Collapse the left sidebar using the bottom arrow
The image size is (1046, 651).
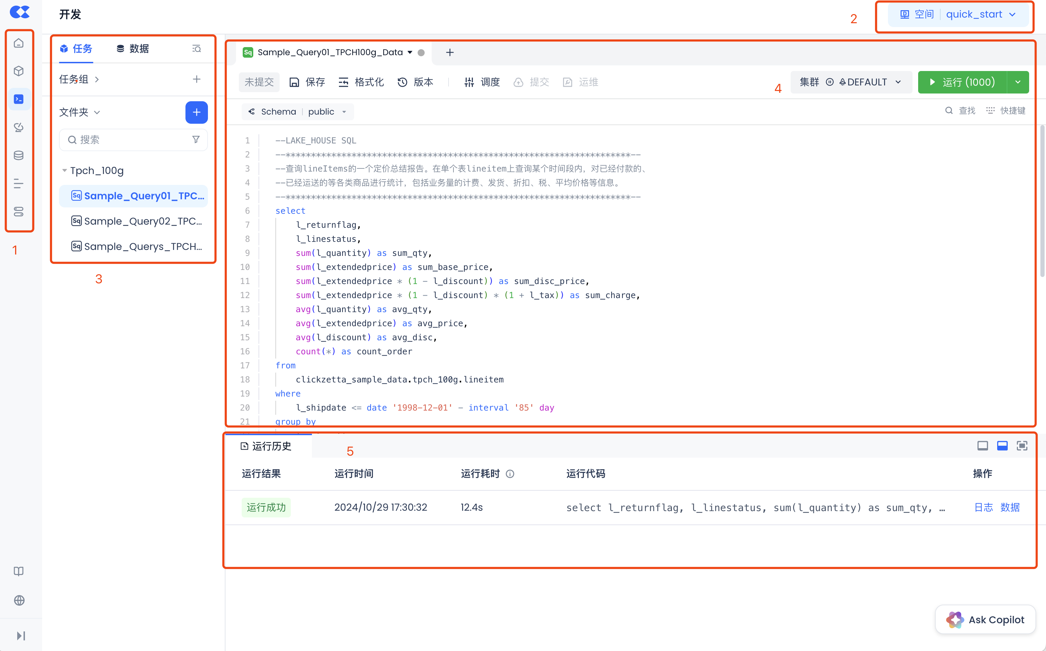point(20,636)
